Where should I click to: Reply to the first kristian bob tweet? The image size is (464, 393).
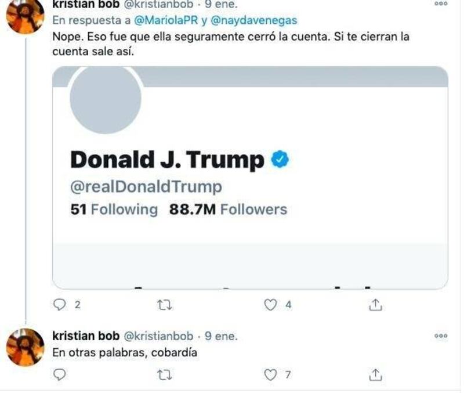(60, 304)
